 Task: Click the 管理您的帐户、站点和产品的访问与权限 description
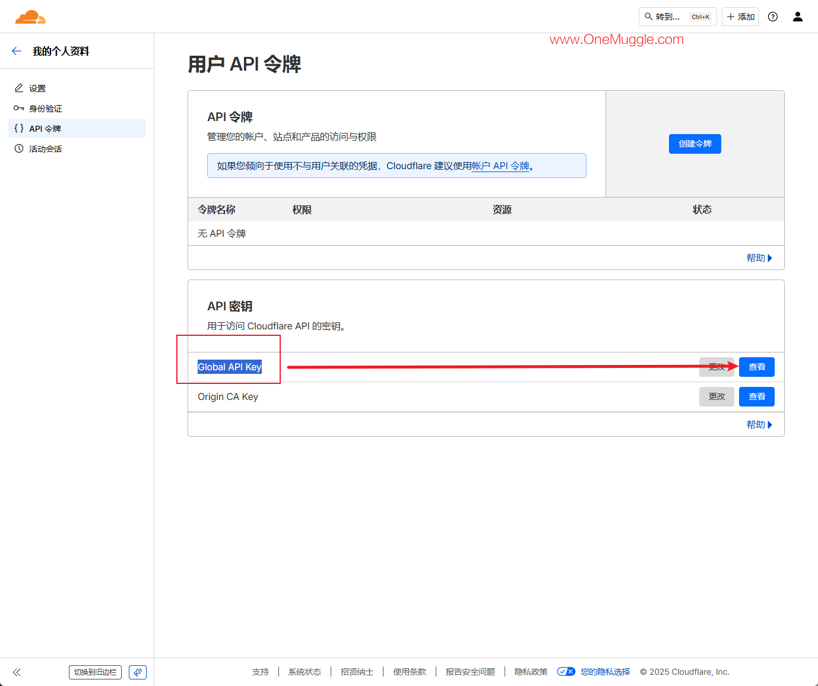(292, 136)
